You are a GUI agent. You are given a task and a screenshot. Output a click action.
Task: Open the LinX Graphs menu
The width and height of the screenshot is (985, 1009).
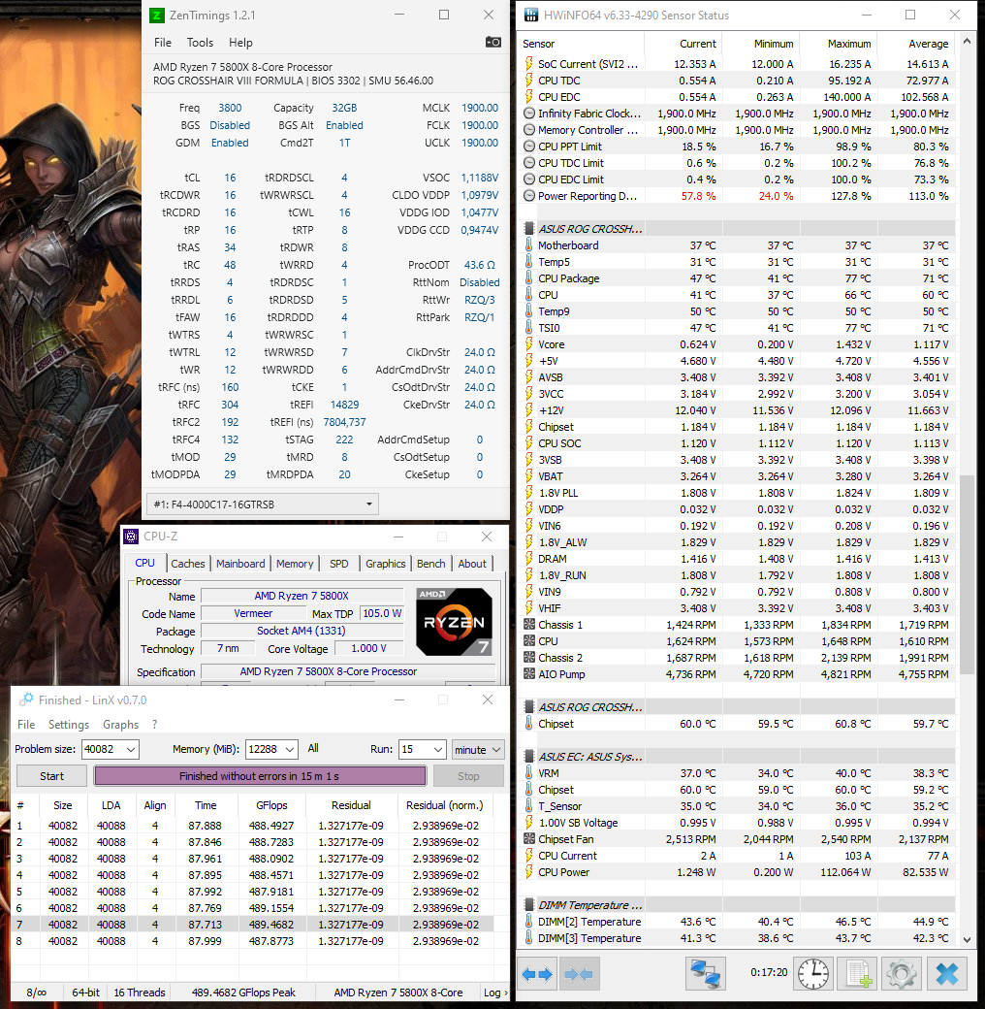click(x=121, y=724)
